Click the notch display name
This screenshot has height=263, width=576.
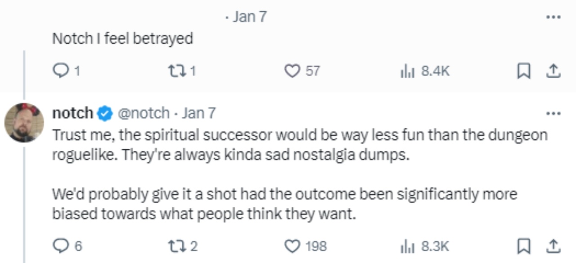click(x=73, y=113)
